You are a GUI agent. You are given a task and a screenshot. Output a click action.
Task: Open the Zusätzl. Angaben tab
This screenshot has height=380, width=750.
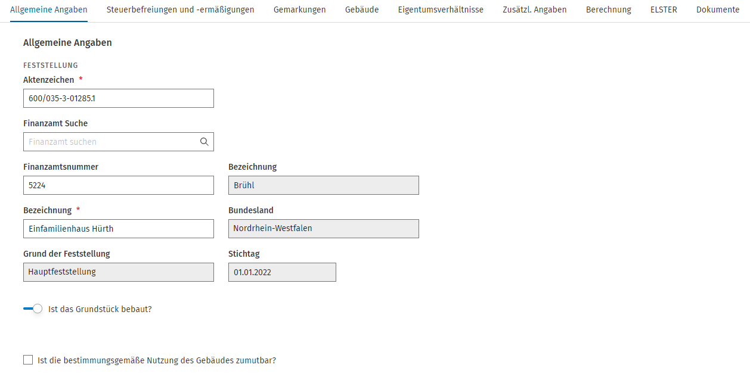click(x=535, y=10)
